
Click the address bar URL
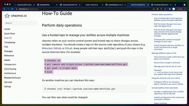28,9
